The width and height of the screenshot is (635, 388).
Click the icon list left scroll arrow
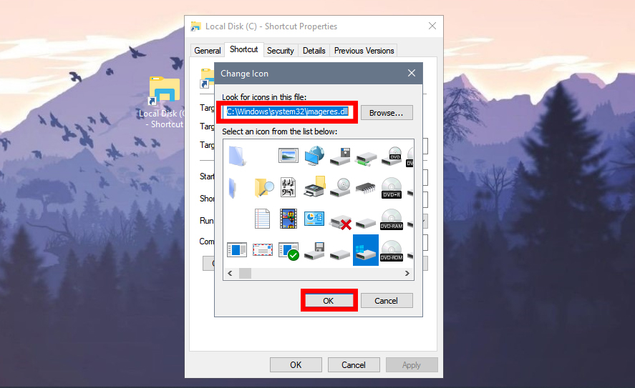[230, 273]
